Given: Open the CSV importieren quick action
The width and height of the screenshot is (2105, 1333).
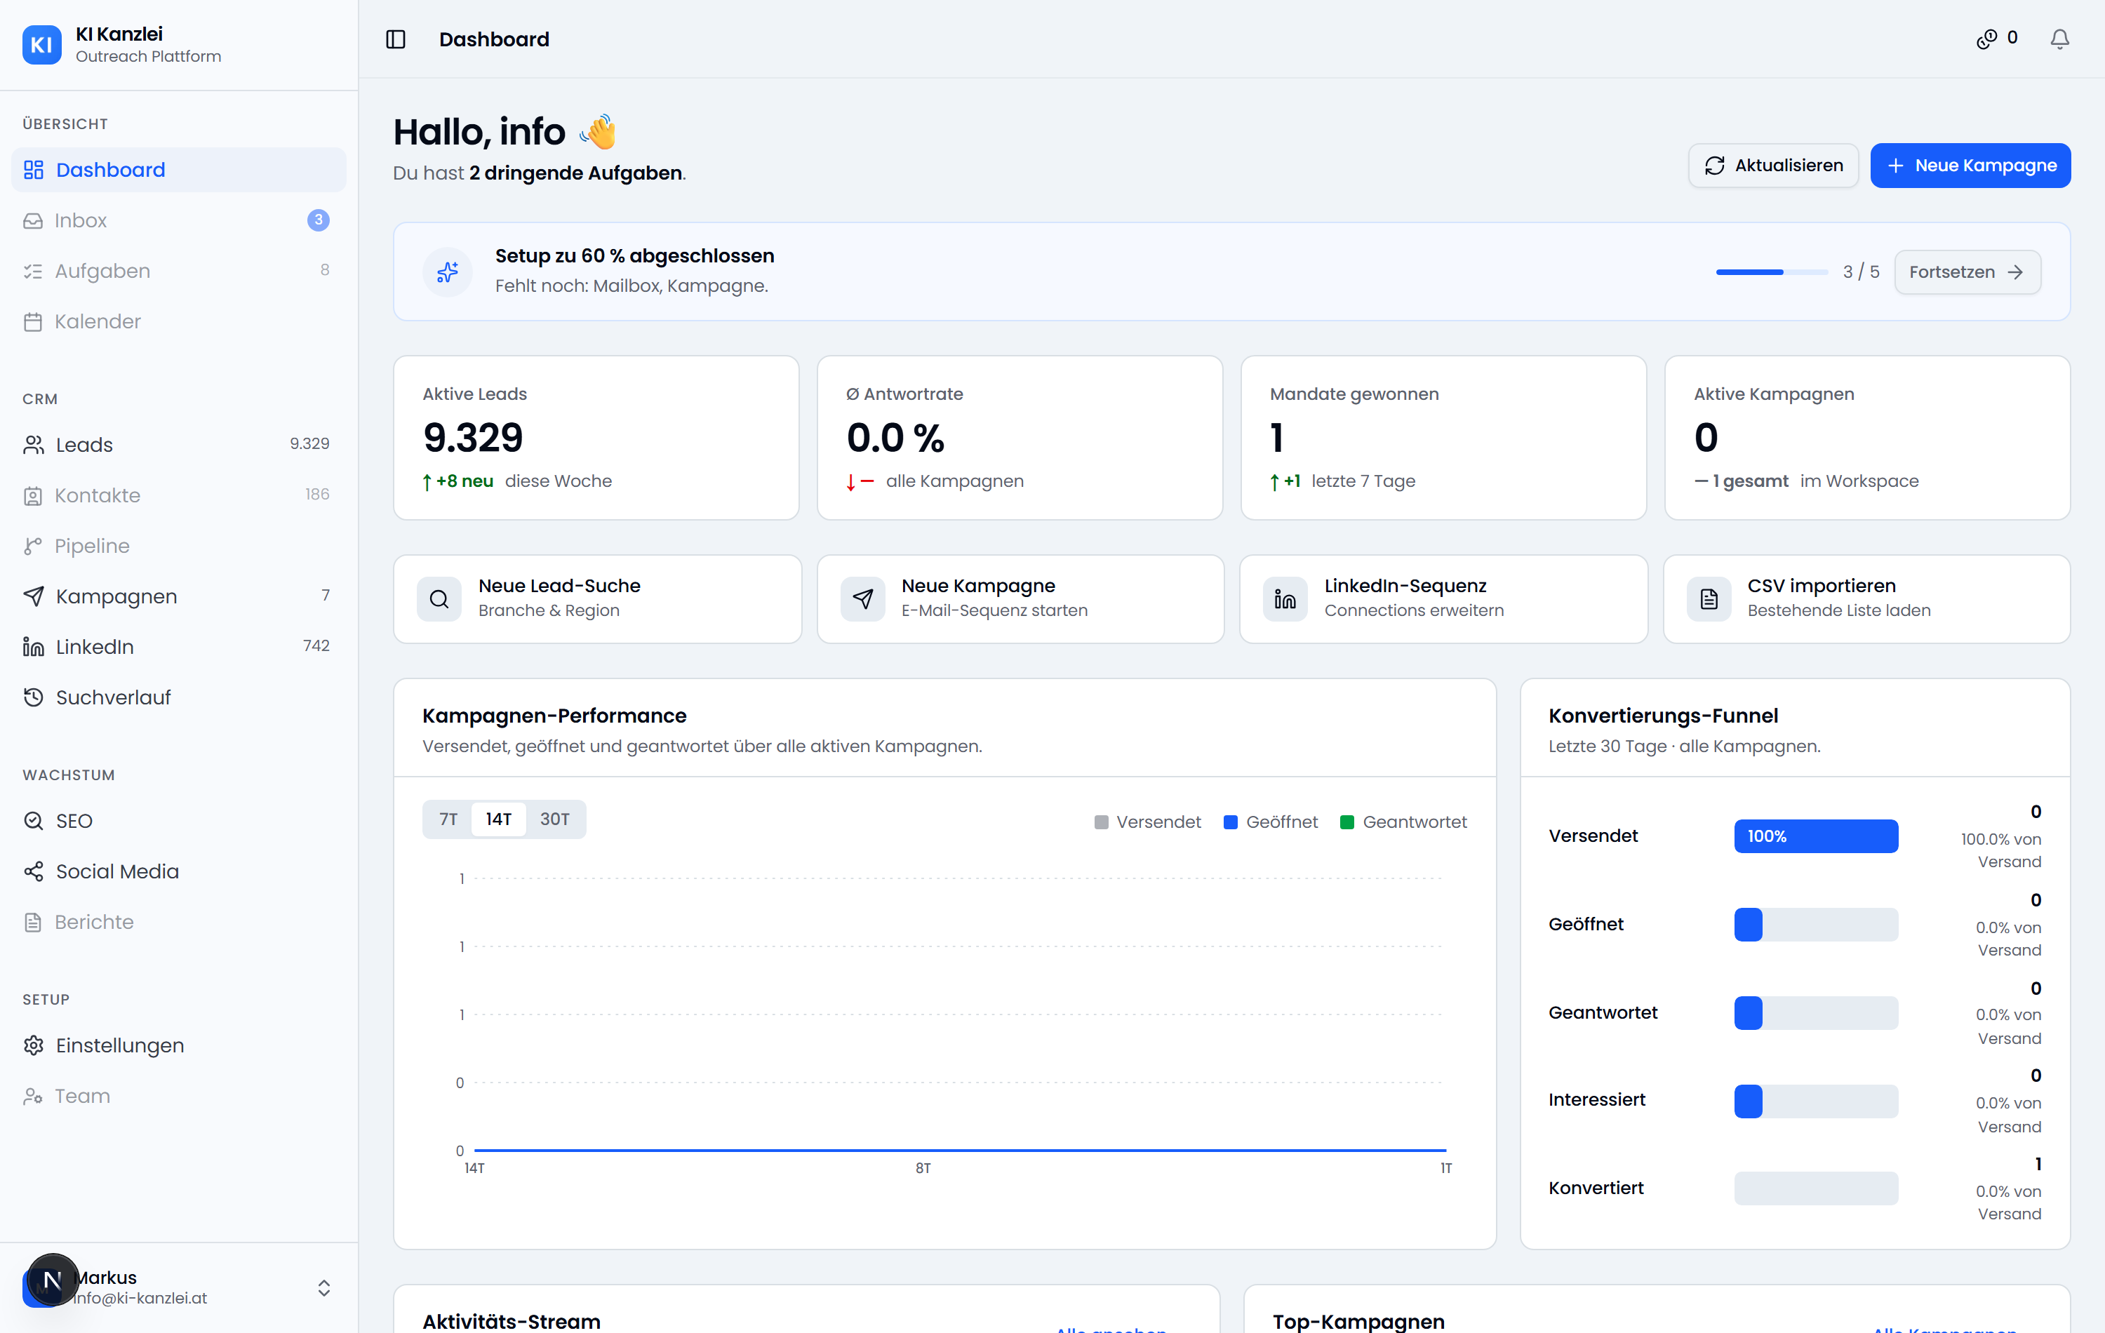Looking at the screenshot, I should (x=1866, y=598).
